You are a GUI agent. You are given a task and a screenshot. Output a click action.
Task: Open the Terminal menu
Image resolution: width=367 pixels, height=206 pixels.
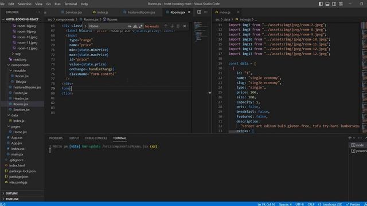click(x=71, y=4)
